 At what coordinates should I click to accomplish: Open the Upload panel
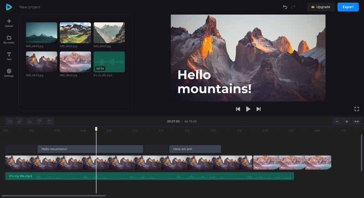[9, 23]
